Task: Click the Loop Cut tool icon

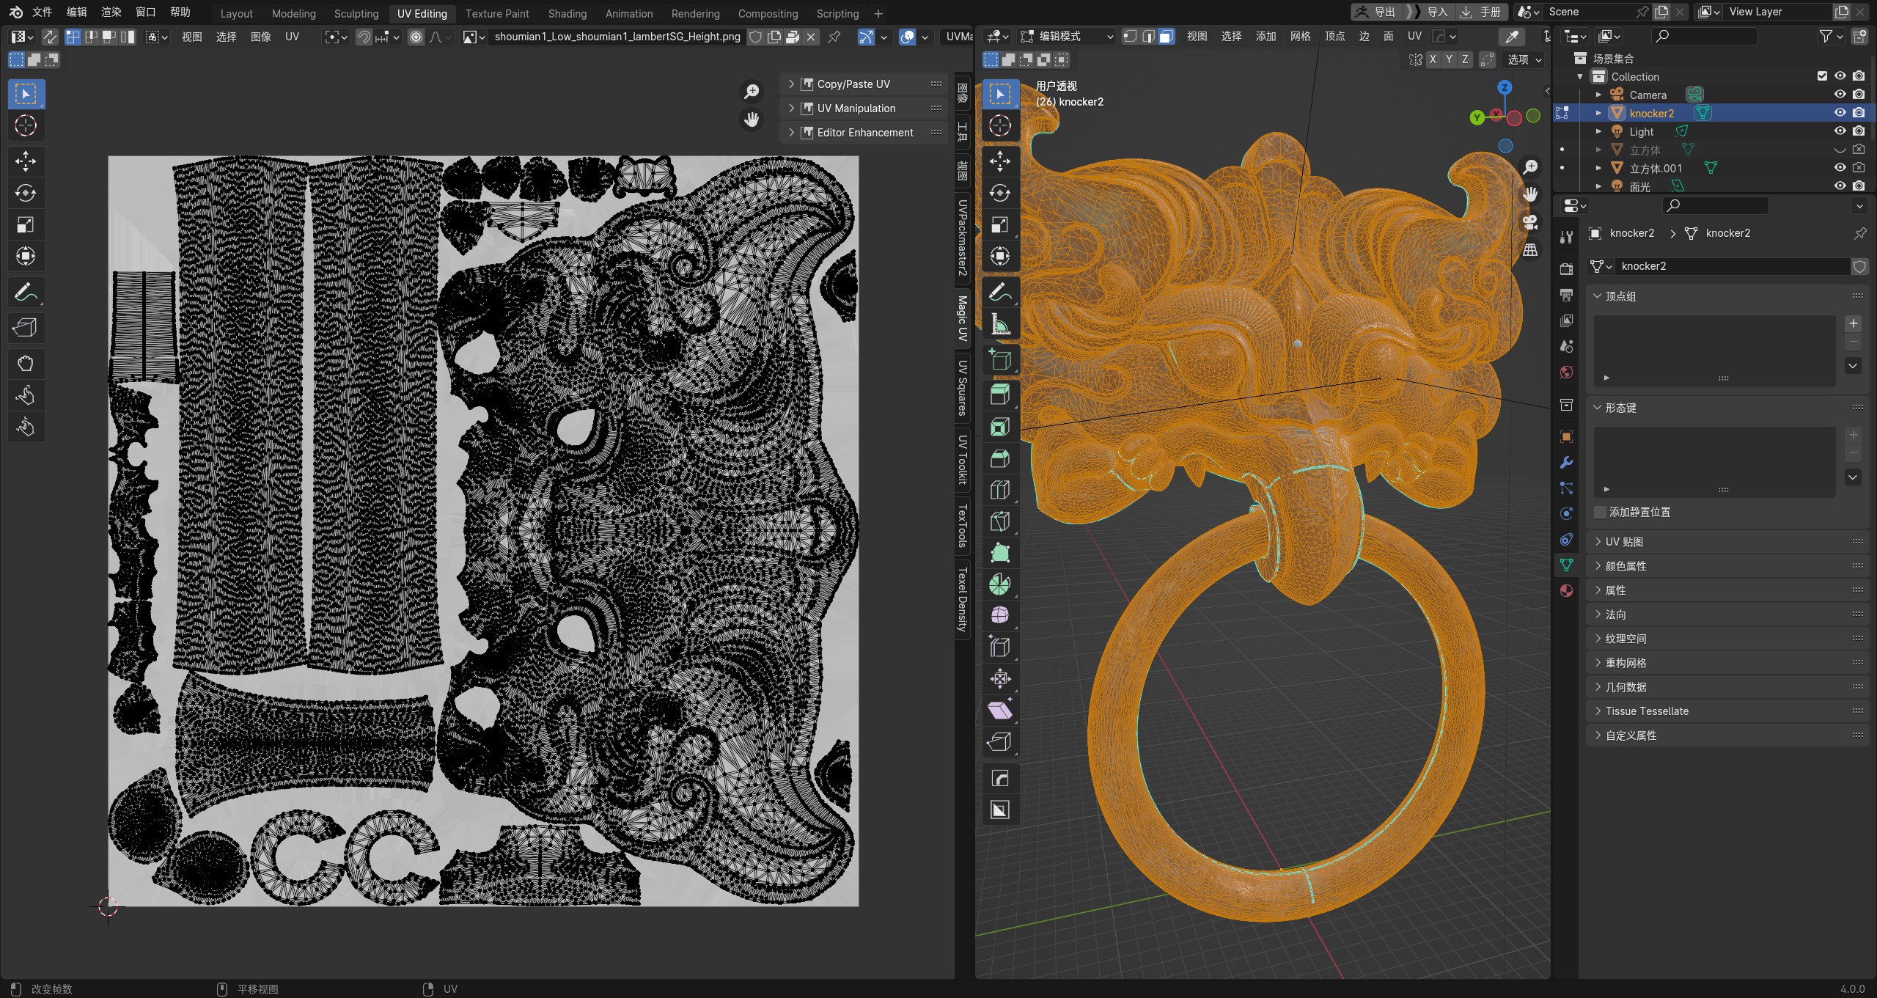Action: 999,490
